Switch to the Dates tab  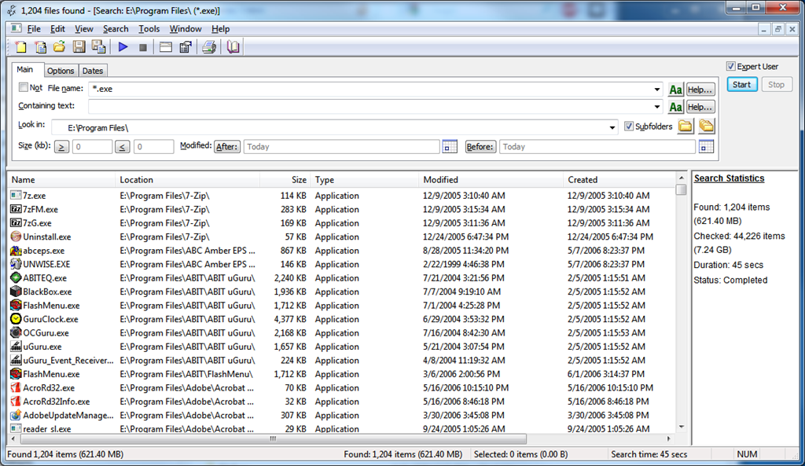pos(93,71)
